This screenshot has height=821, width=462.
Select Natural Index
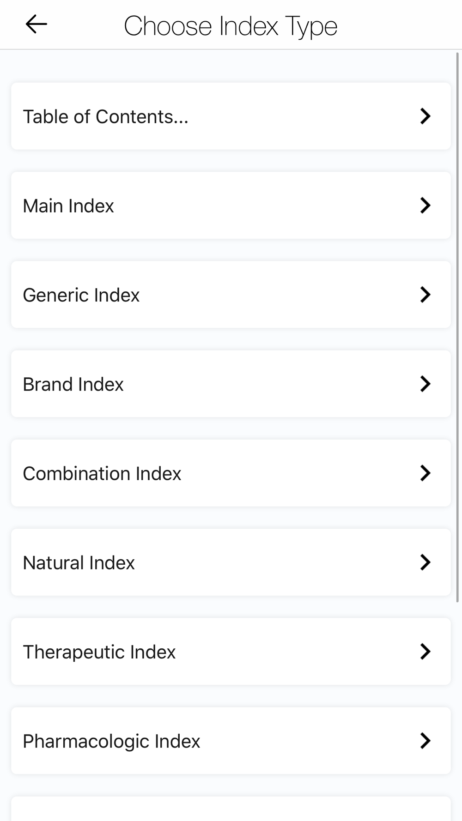(x=231, y=562)
